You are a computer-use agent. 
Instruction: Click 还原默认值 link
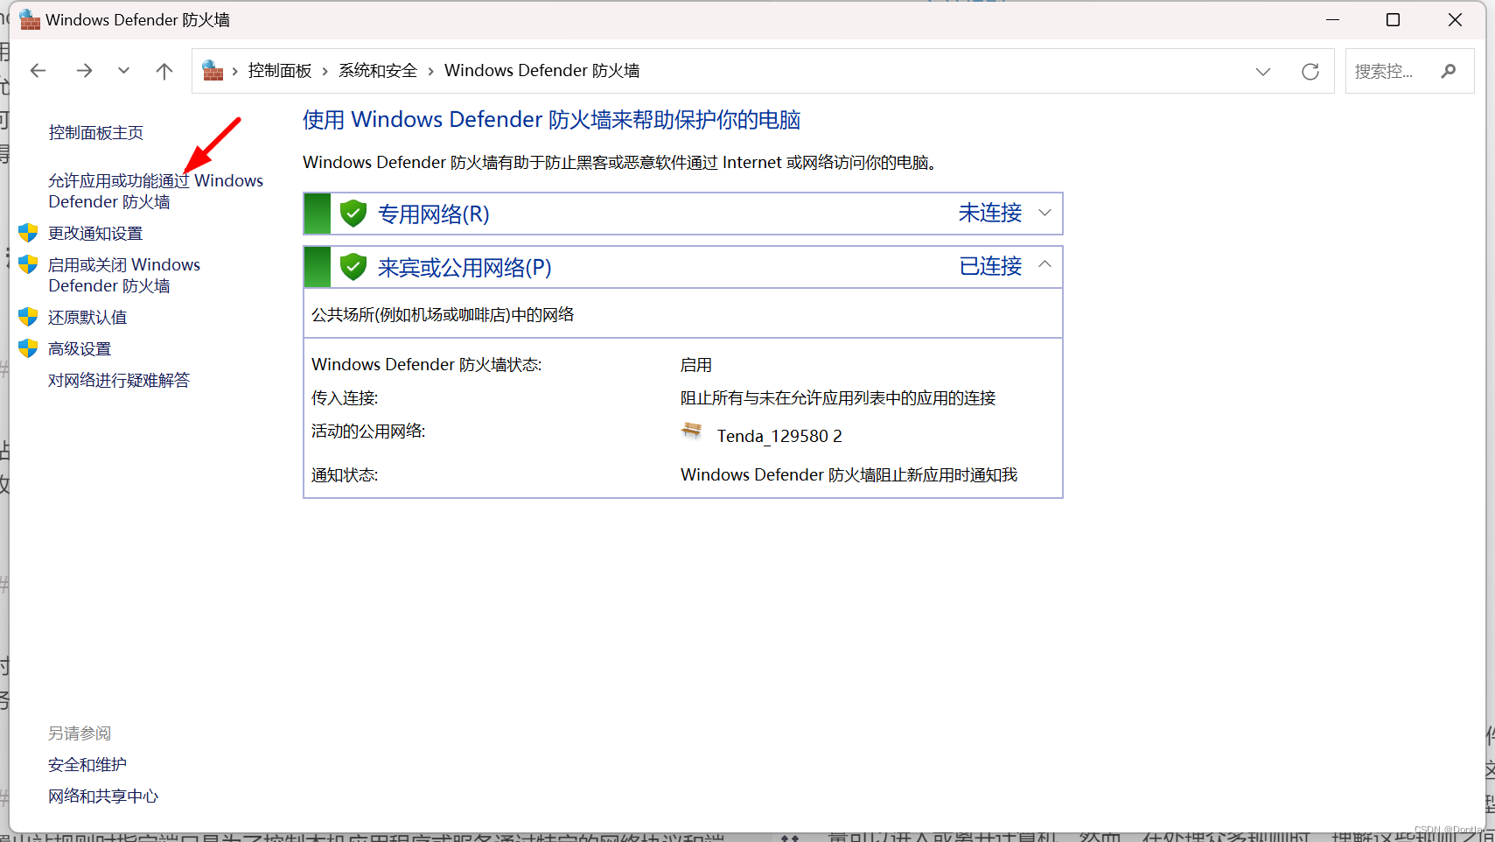point(87,317)
